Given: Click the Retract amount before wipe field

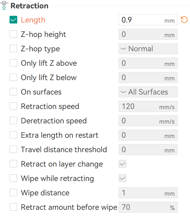Looking at the screenshot, I should point(144,207).
